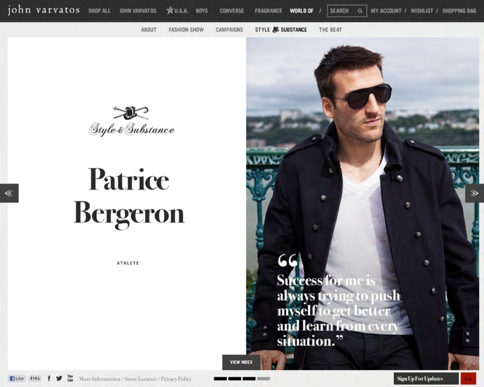Open the YouTube icon
Image resolution: width=484 pixels, height=387 pixels.
70,378
